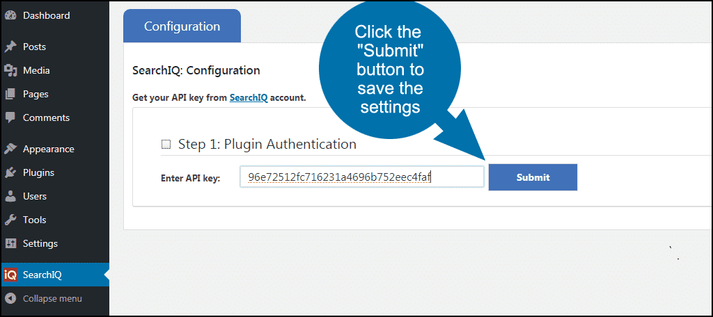The width and height of the screenshot is (713, 317).
Task: Click the Comments speech bubble icon
Action: (x=10, y=118)
